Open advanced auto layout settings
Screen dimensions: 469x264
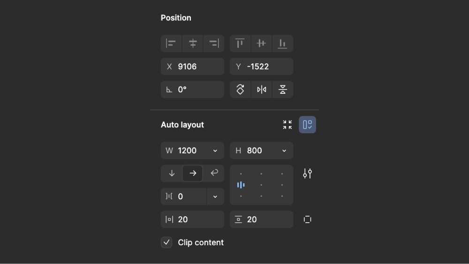(x=308, y=173)
